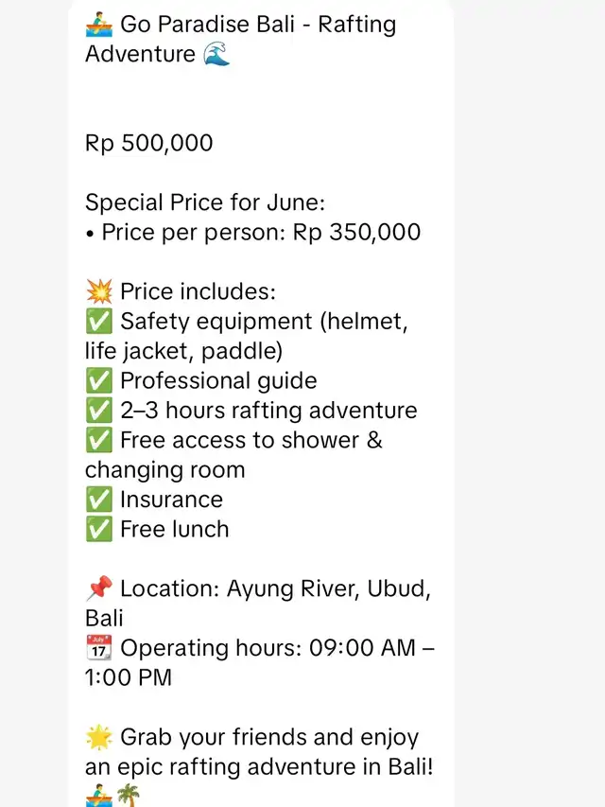Click the wave emoji after Adventure
The image size is (605, 807).
click(216, 54)
